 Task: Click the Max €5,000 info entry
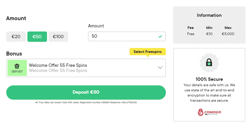coord(228,31)
